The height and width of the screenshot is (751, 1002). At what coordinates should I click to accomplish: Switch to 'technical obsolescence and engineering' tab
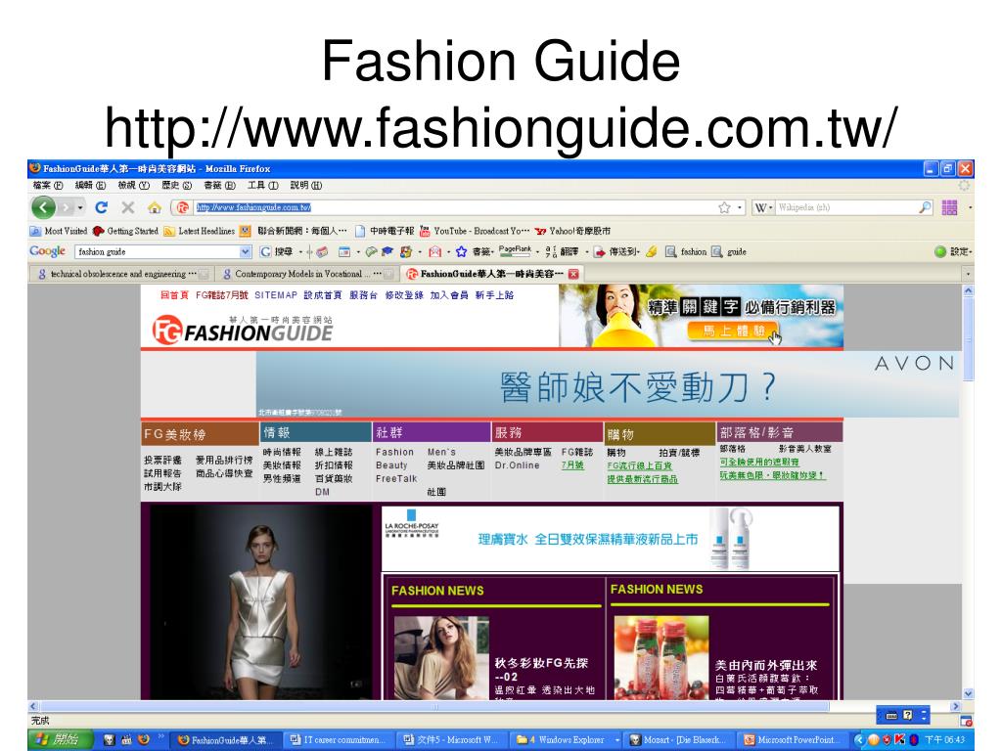[x=121, y=274]
